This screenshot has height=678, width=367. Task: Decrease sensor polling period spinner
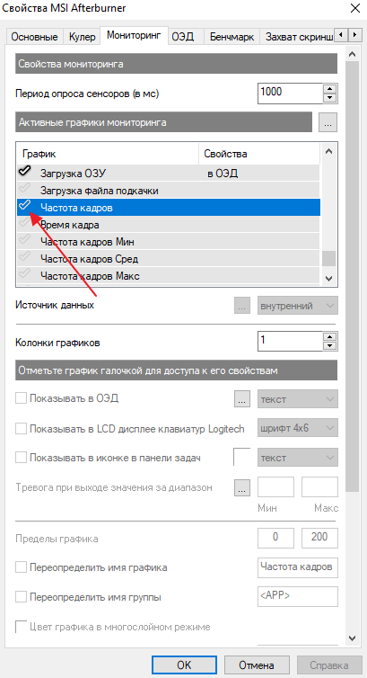(x=329, y=99)
